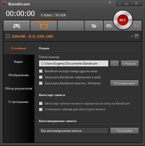This screenshot has height=146, width=145.
Task: Select screen rectangle recording mode icon
Action: (x=44, y=26)
